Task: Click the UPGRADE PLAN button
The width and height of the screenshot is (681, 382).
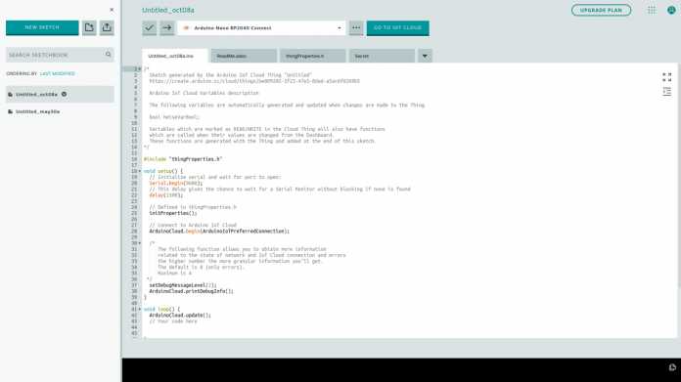Action: click(x=601, y=10)
